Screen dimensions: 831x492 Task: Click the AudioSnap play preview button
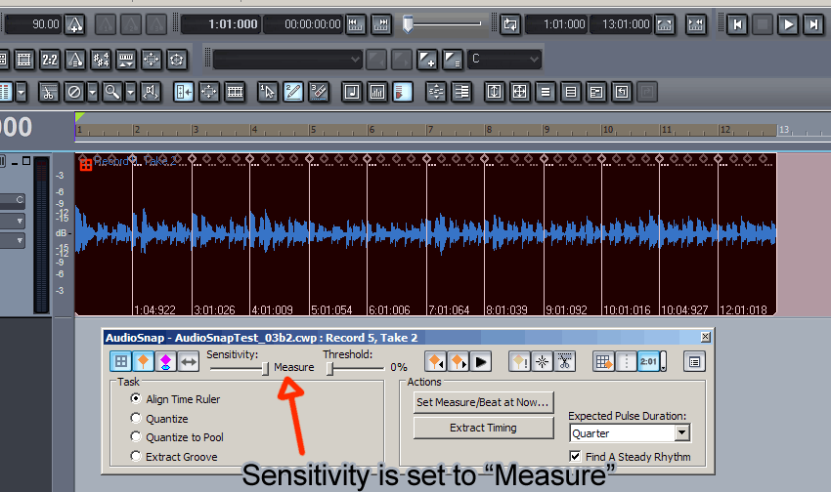(481, 361)
